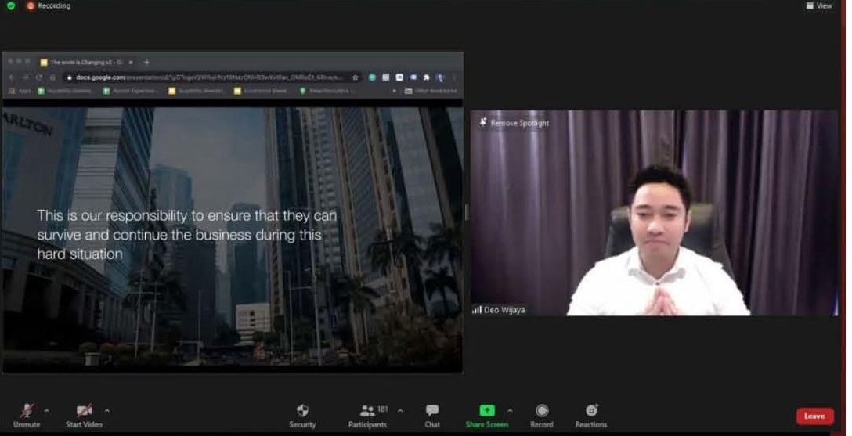The image size is (852, 436).
Task: Start recording with the Record button
Action: pyautogui.click(x=541, y=414)
